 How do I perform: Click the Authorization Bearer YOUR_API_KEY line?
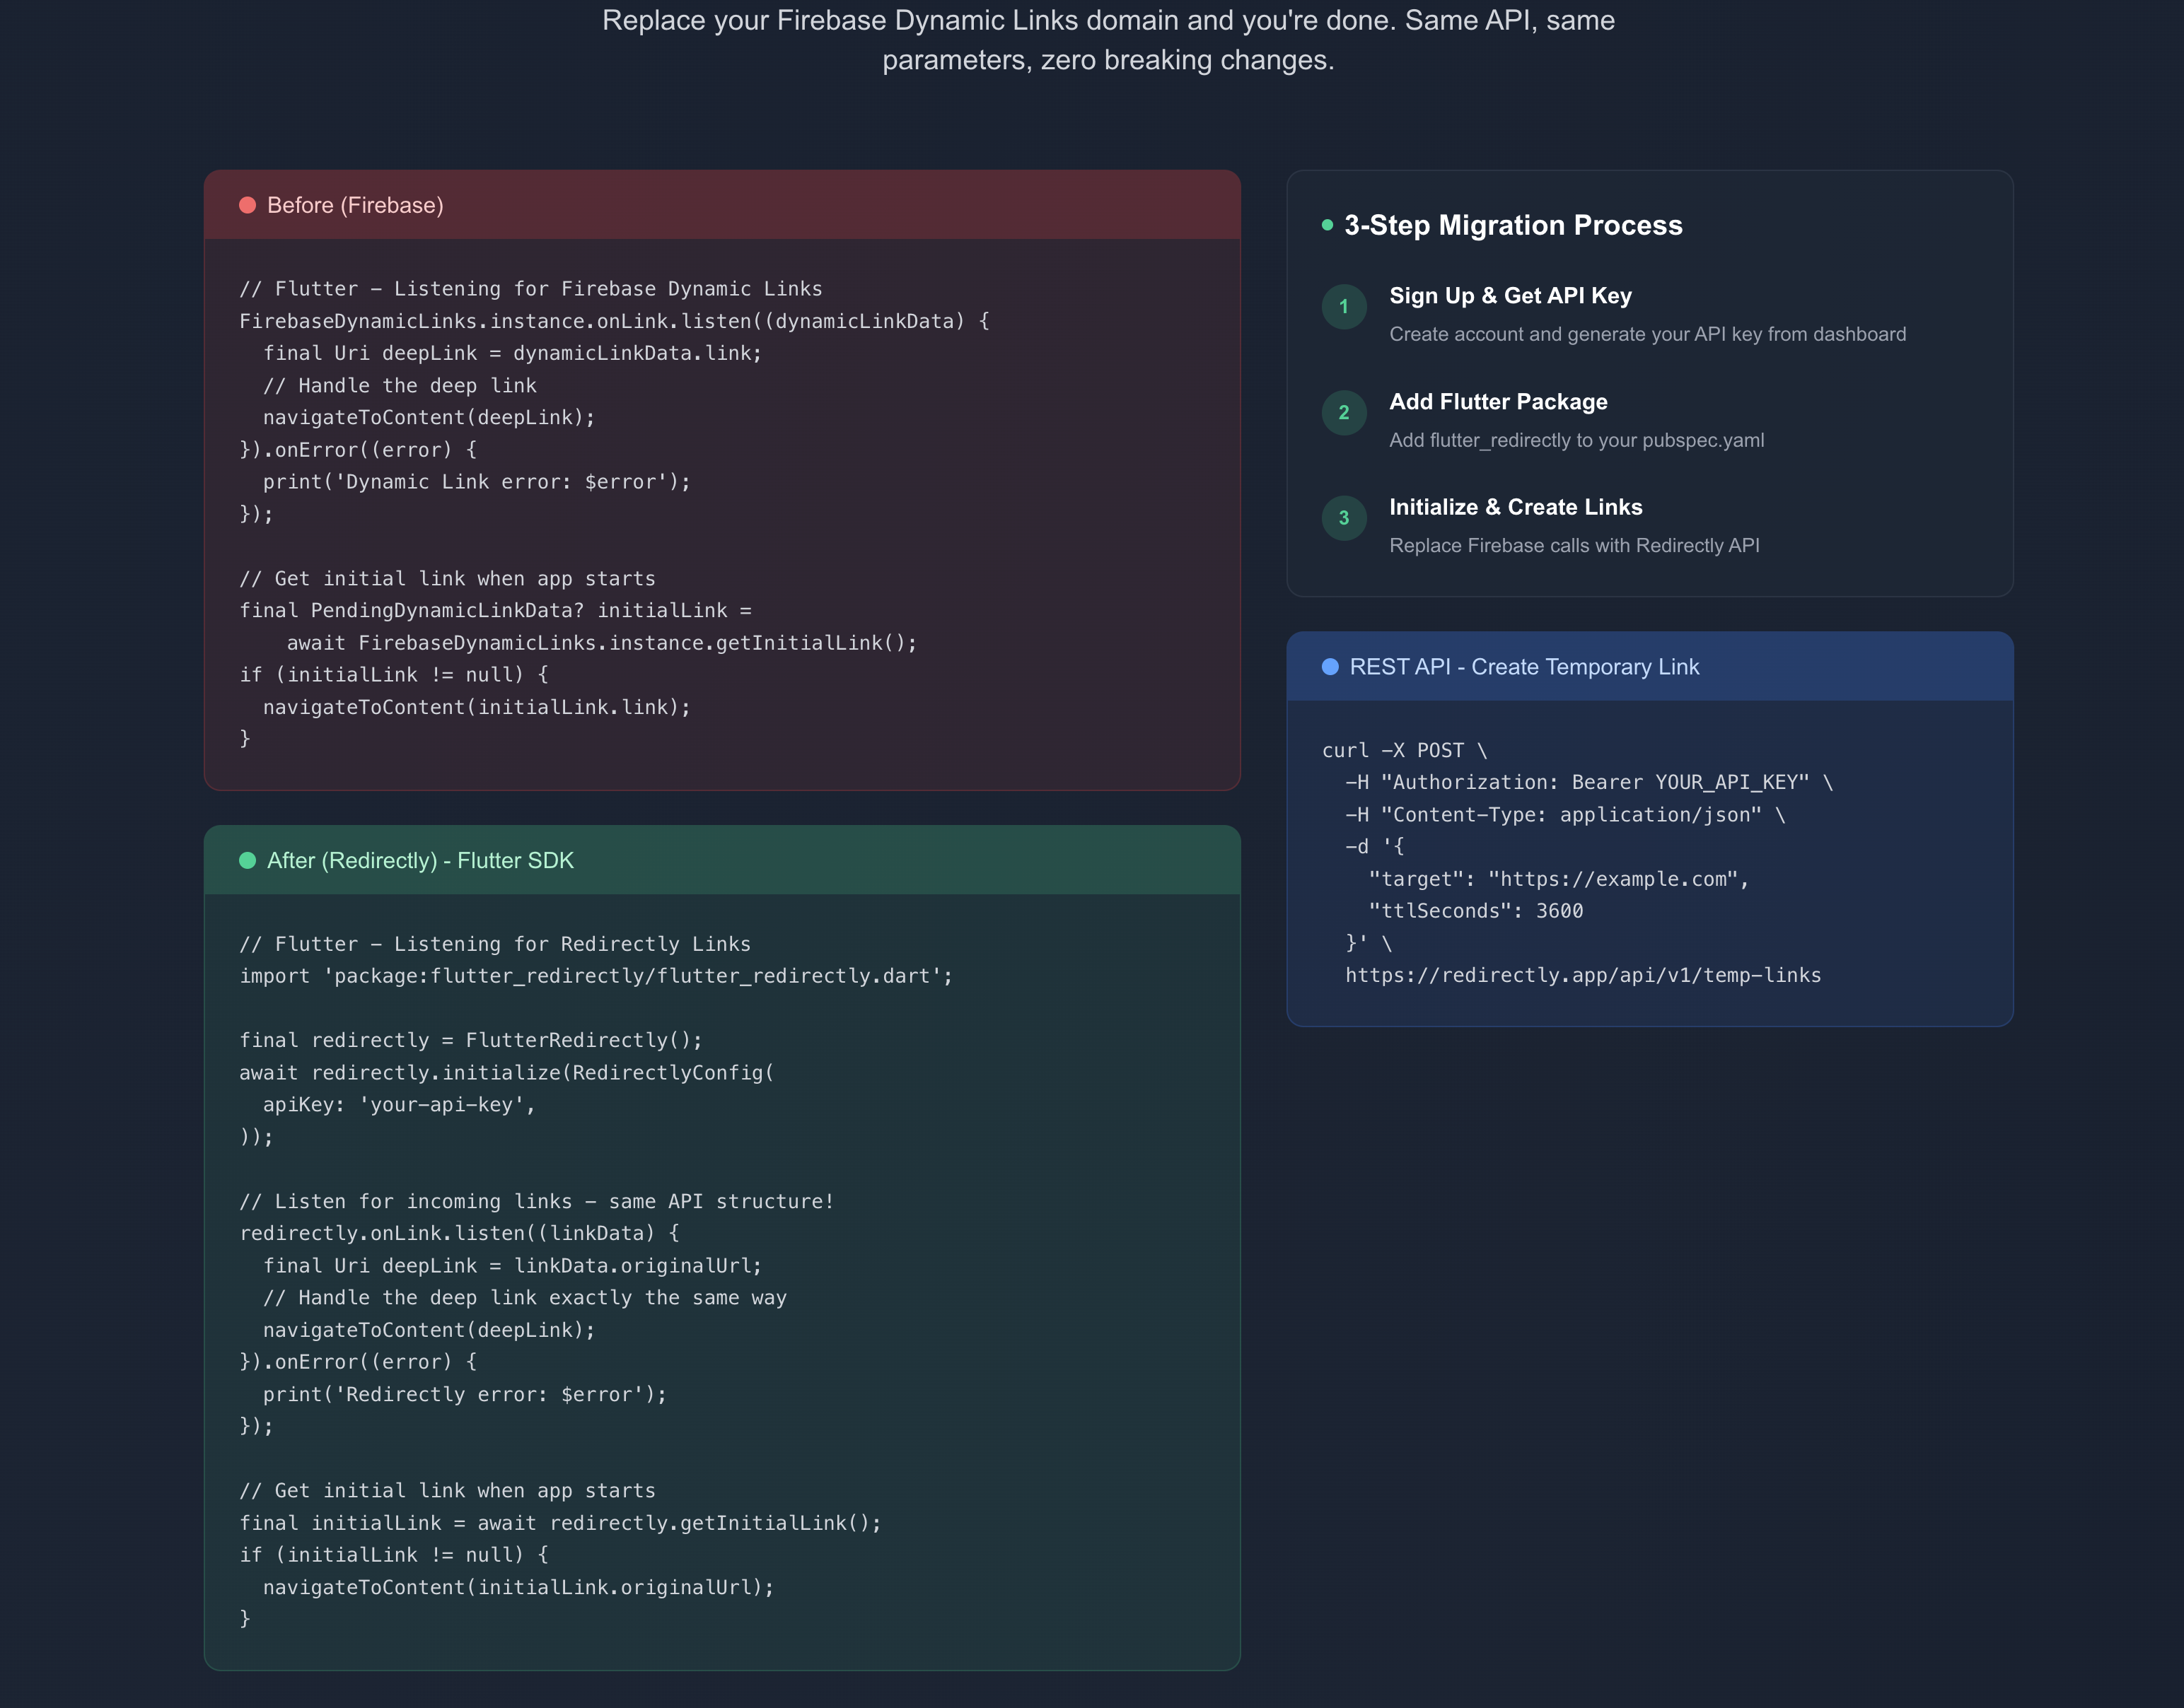click(x=1588, y=783)
